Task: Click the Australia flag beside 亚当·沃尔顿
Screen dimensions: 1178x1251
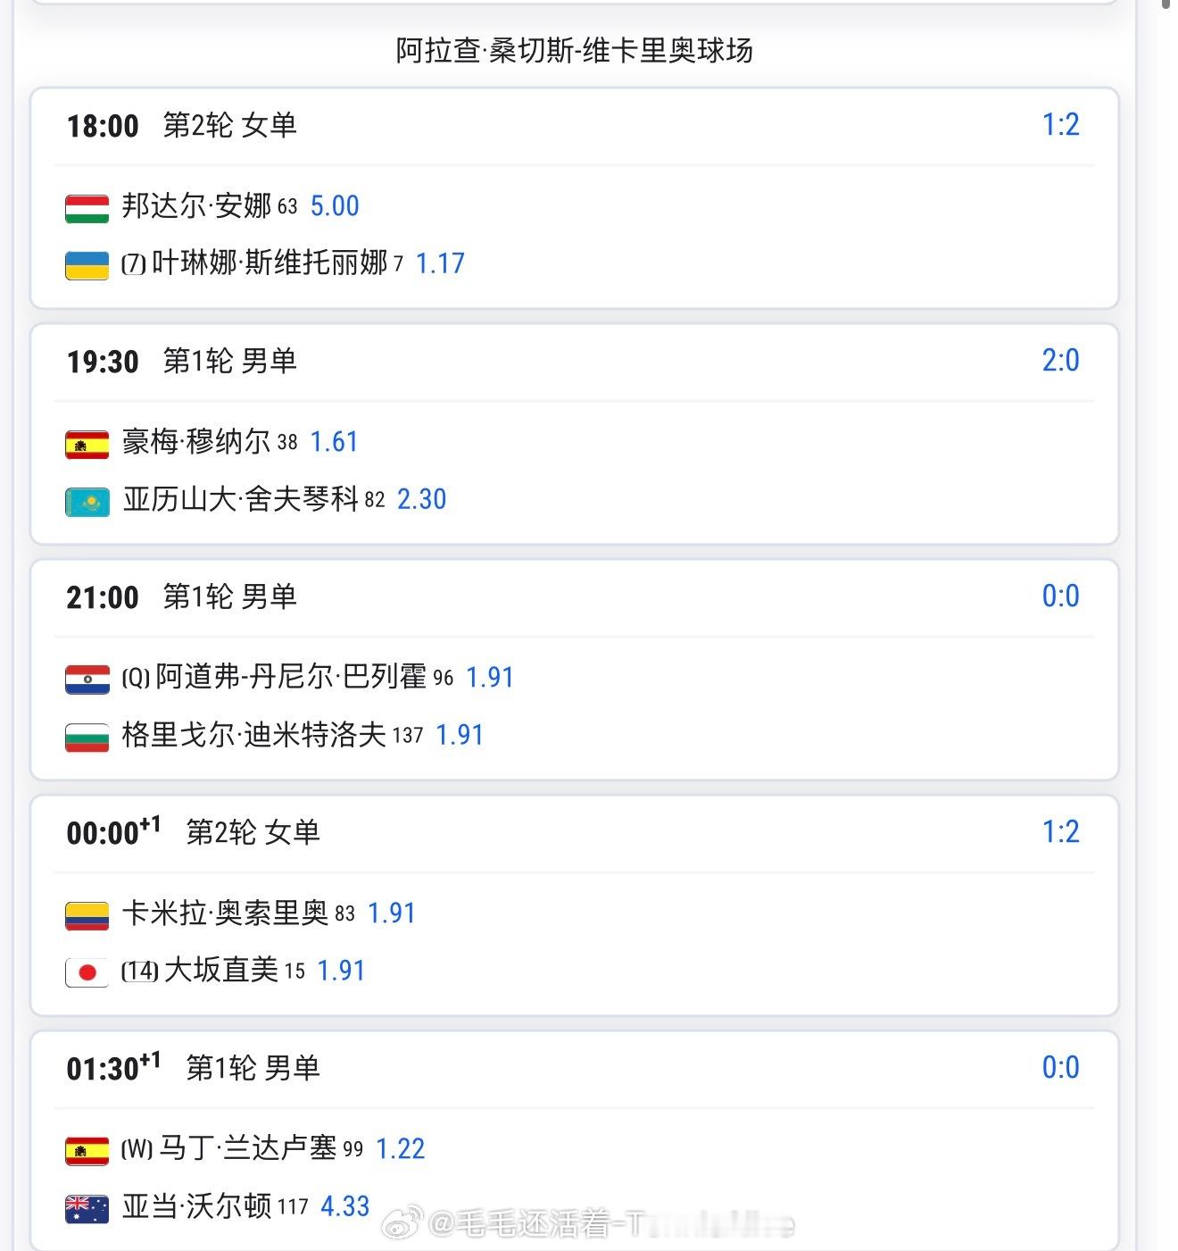Action: (87, 1208)
